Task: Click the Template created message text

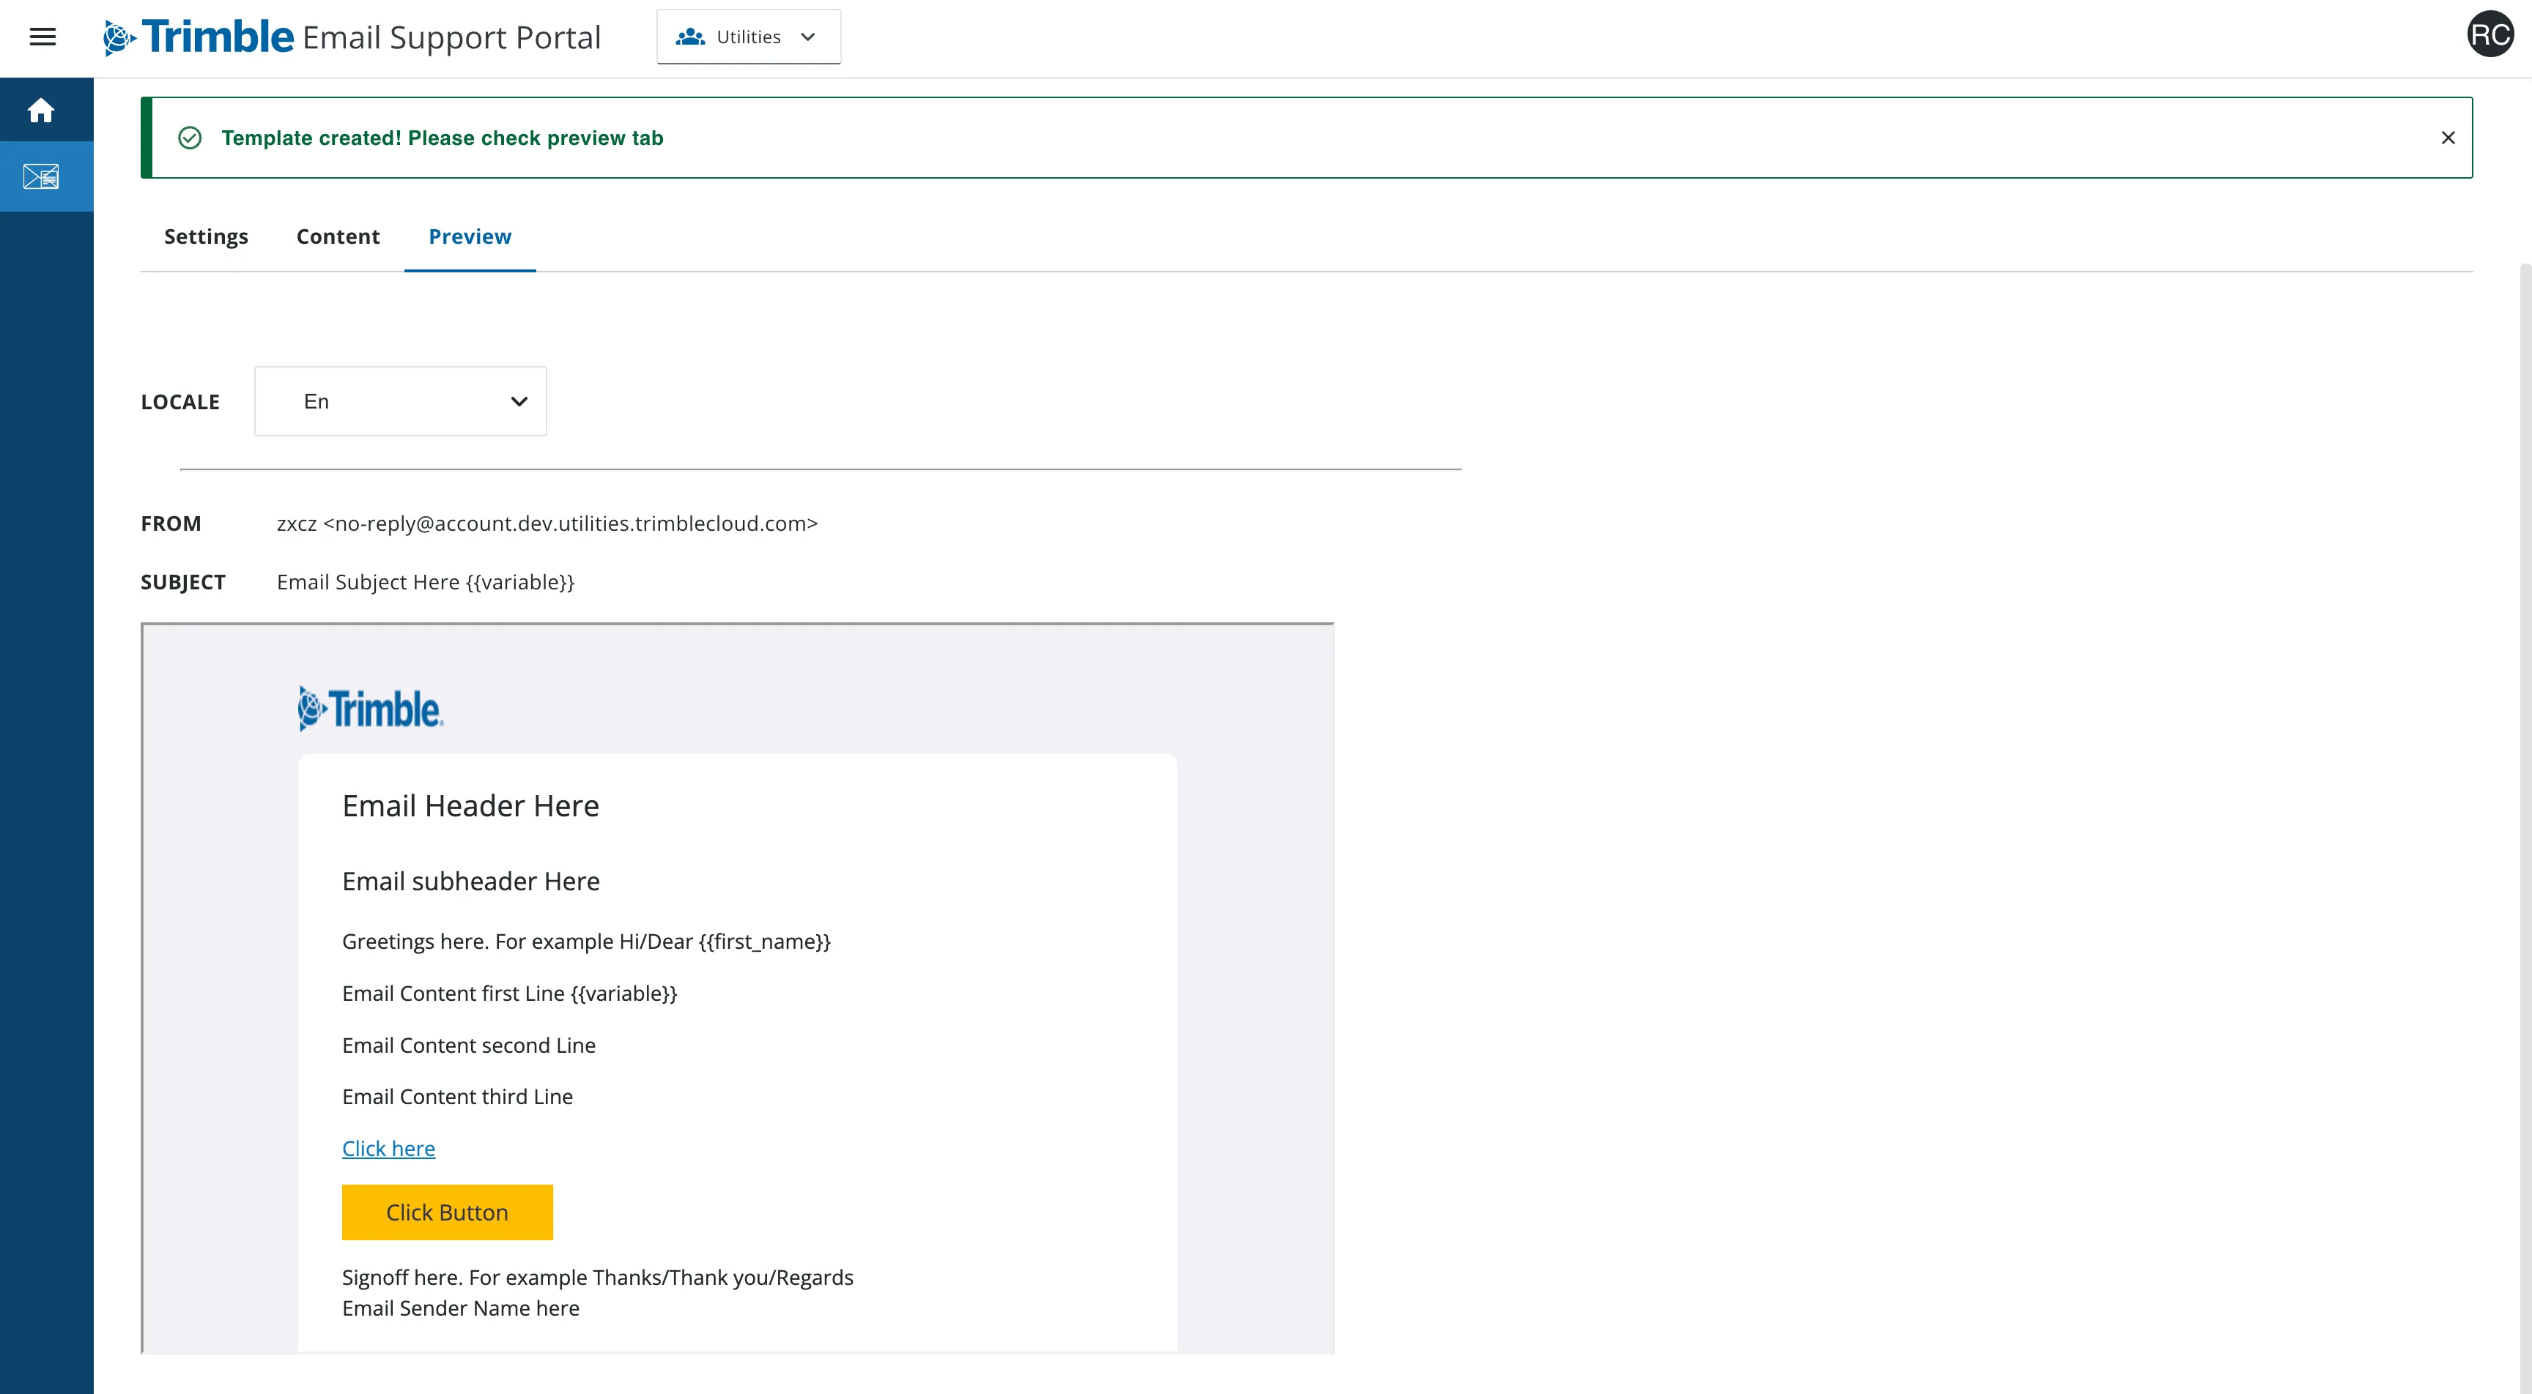Action: click(x=441, y=138)
